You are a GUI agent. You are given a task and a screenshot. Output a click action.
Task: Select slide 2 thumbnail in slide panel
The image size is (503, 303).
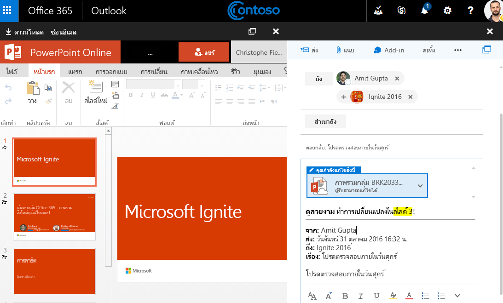click(x=54, y=217)
